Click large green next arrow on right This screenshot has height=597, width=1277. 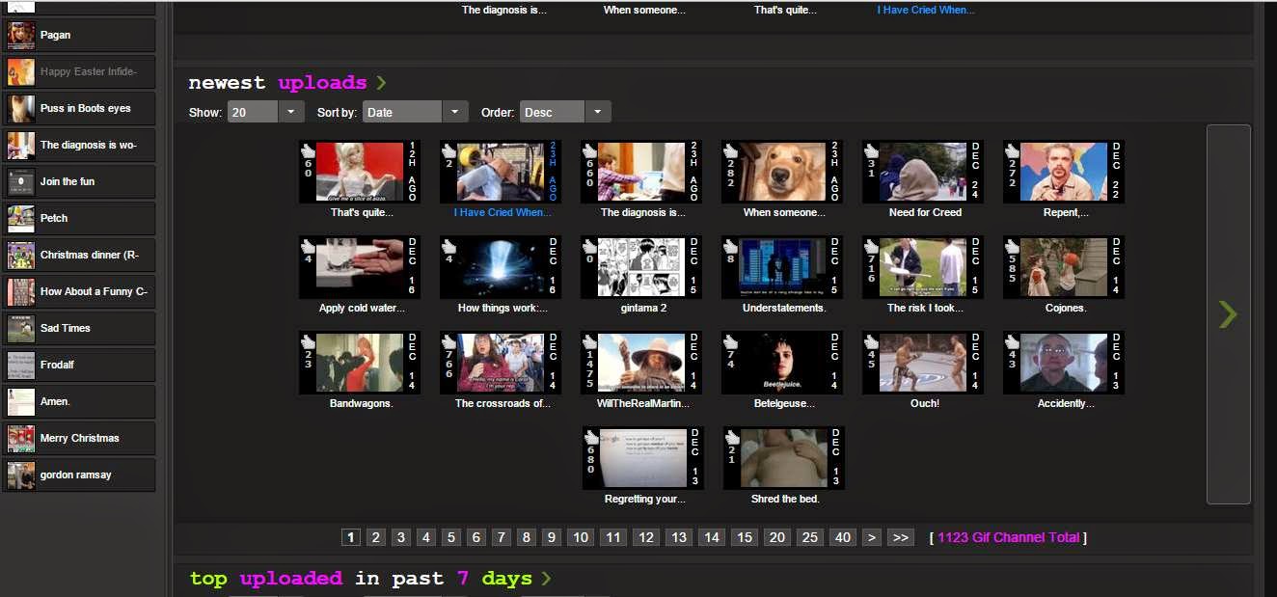[1228, 314]
